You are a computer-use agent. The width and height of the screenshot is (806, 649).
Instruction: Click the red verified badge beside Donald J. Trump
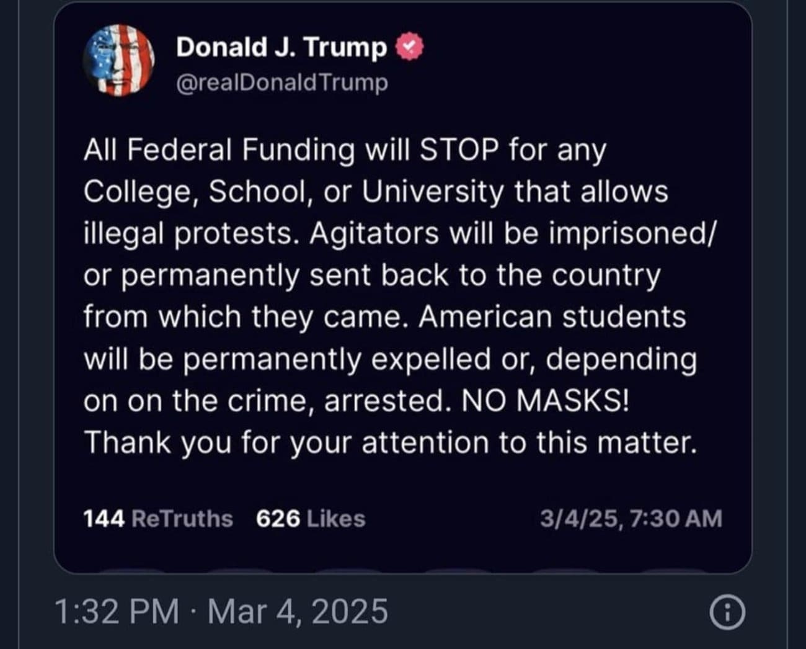[x=410, y=47]
